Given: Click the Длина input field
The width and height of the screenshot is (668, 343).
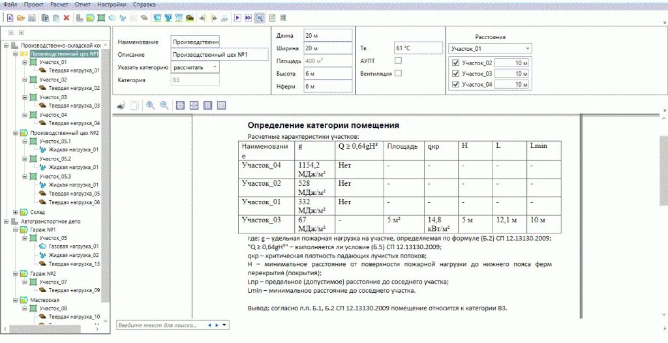Looking at the screenshot, I should pos(328,35).
